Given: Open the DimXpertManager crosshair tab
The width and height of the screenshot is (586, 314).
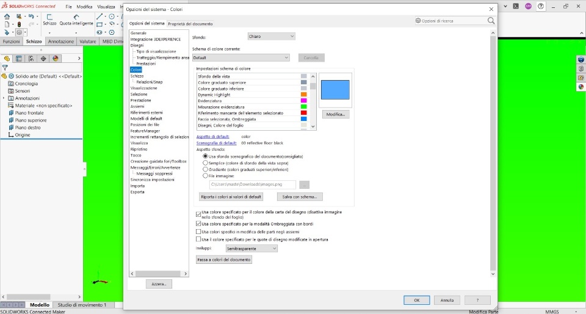Looking at the screenshot, I should pos(43,58).
